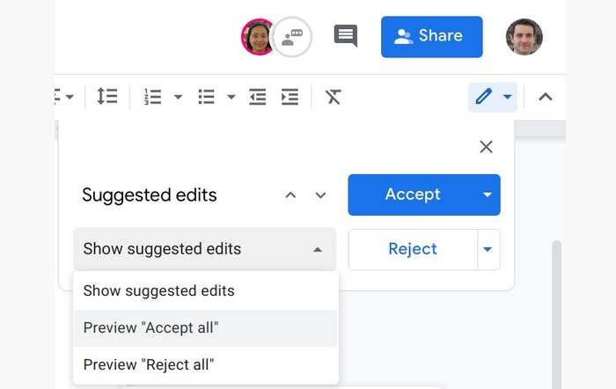Expand the Reject button dropdown arrow
The height and width of the screenshot is (389, 616).
[x=488, y=250]
